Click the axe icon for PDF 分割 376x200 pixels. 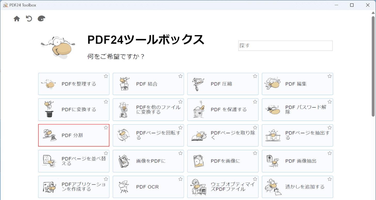point(49,135)
